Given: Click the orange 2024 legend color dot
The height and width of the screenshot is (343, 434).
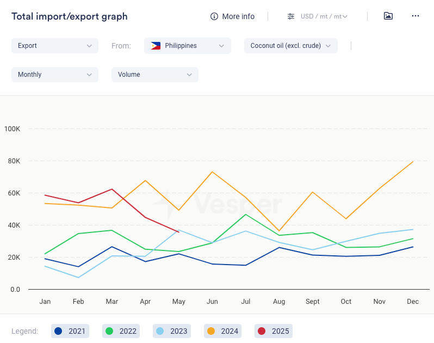Looking at the screenshot, I should (210, 331).
